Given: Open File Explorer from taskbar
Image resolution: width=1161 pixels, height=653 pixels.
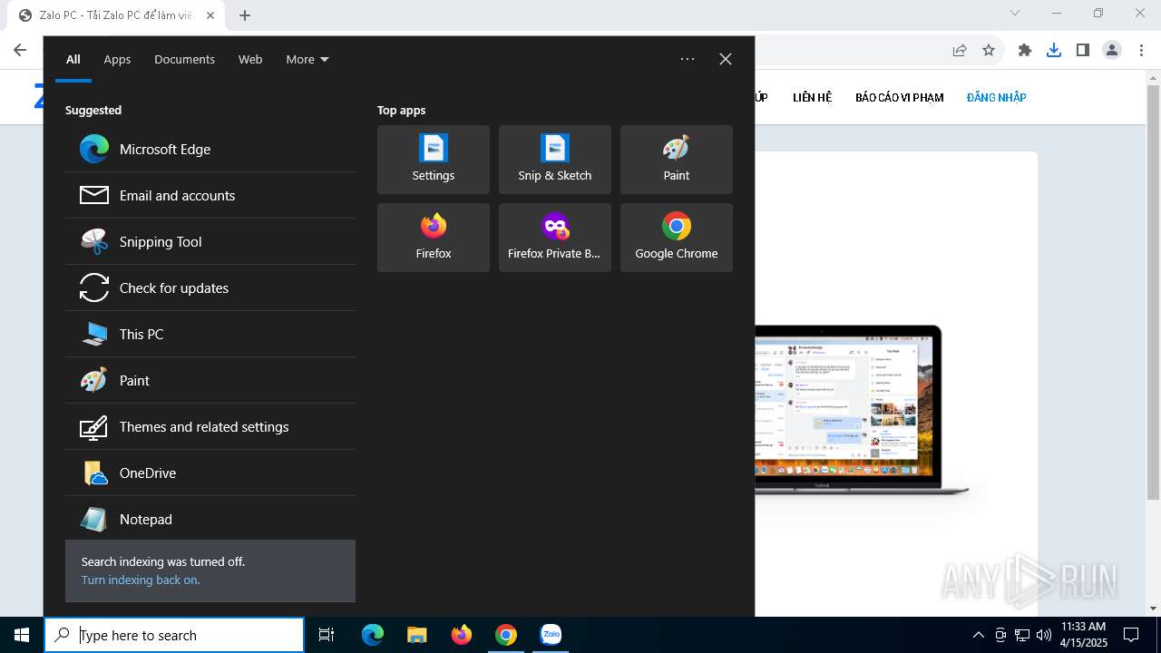Looking at the screenshot, I should pos(416,635).
